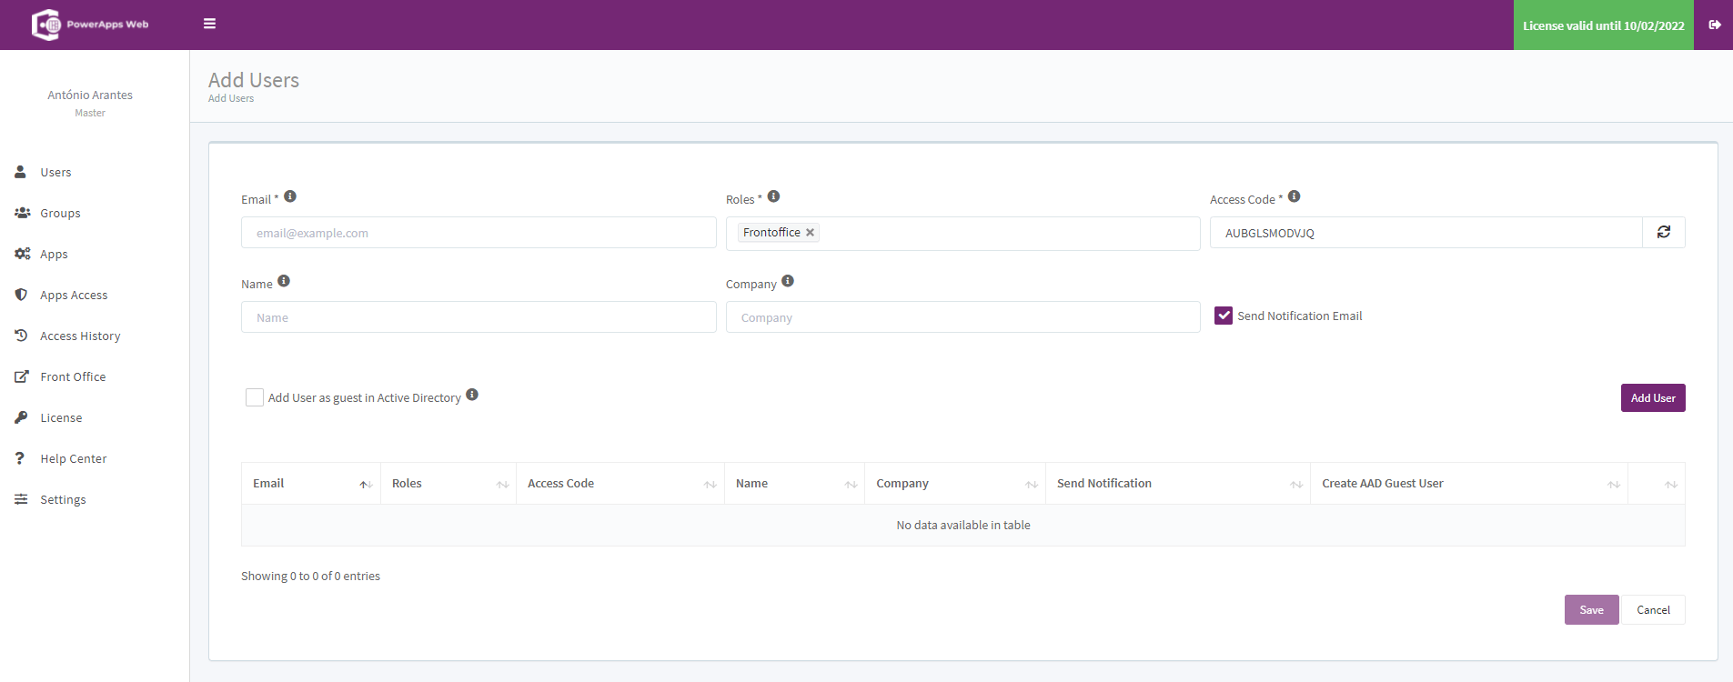The height and width of the screenshot is (682, 1733).
Task: Click the Settings sliders icon
Action: point(21,498)
